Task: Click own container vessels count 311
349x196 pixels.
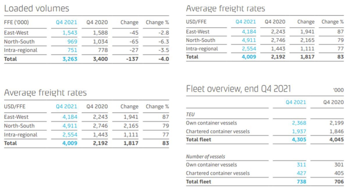Action: click(301, 165)
